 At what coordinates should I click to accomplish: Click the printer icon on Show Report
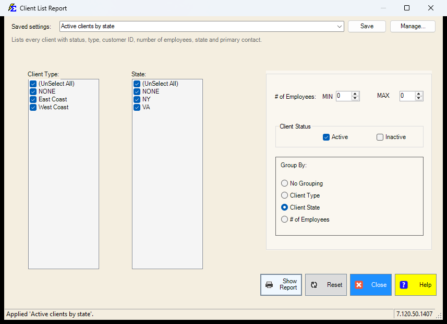pos(269,285)
